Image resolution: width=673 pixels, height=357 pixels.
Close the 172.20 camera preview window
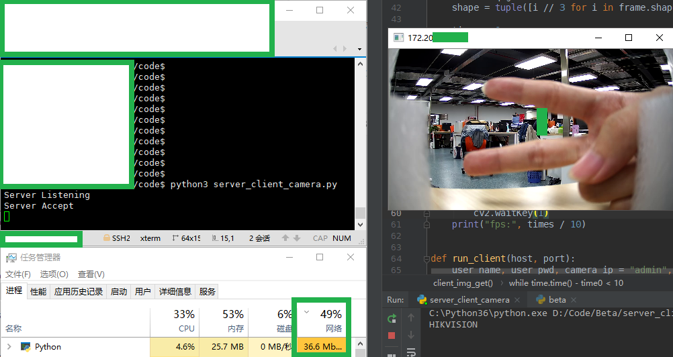pyautogui.click(x=660, y=38)
